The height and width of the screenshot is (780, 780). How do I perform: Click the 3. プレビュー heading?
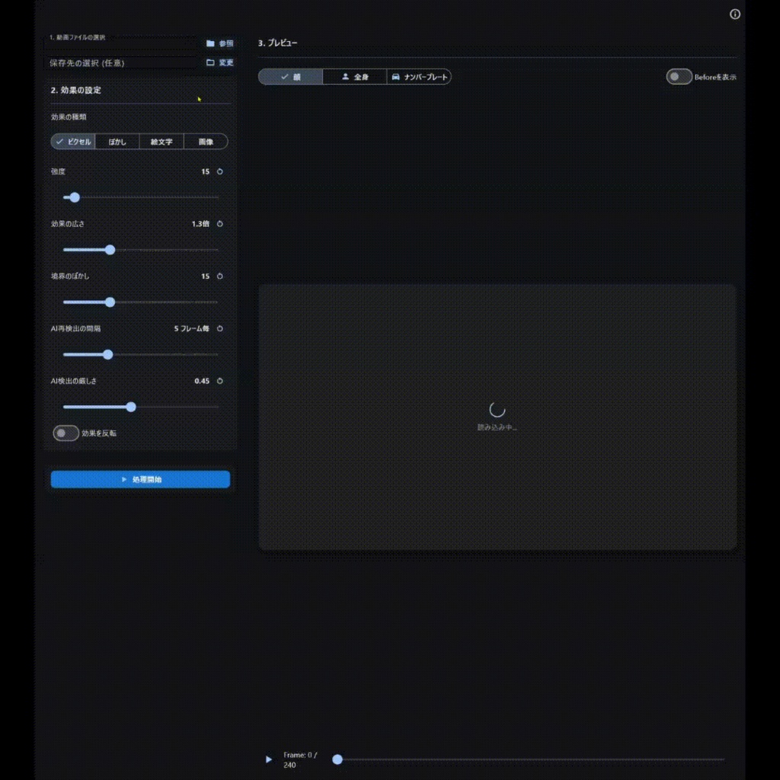click(x=277, y=43)
